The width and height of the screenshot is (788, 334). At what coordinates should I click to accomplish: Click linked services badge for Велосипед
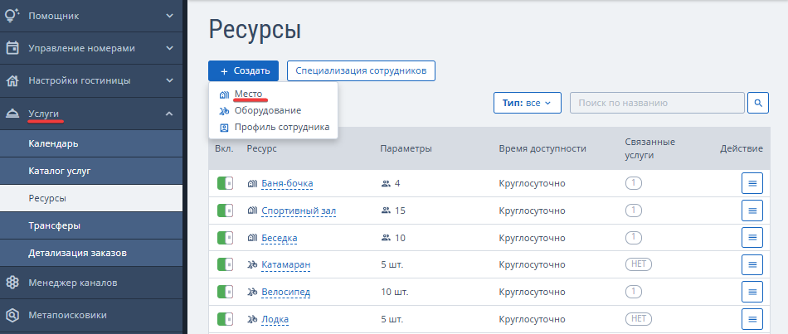pos(633,291)
